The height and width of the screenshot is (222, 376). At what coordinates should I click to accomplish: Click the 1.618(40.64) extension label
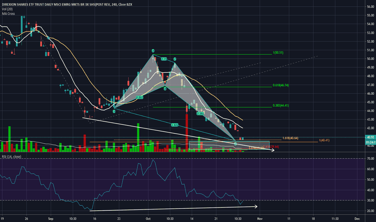(x=290, y=138)
